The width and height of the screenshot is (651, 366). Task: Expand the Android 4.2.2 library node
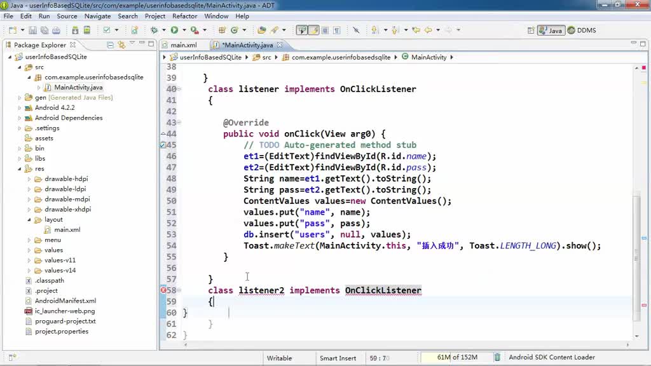pos(20,107)
